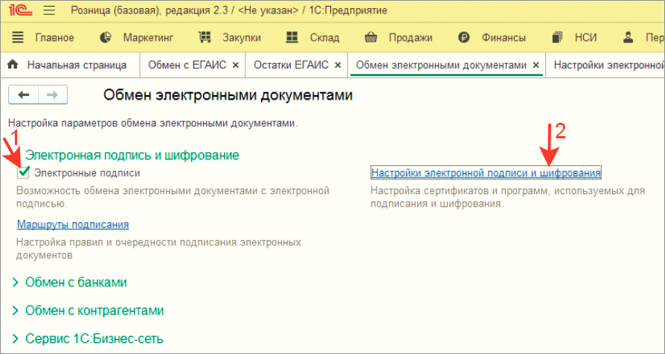665x354 pixels.
Task: Open the НСИ menu section
Action: 585,38
